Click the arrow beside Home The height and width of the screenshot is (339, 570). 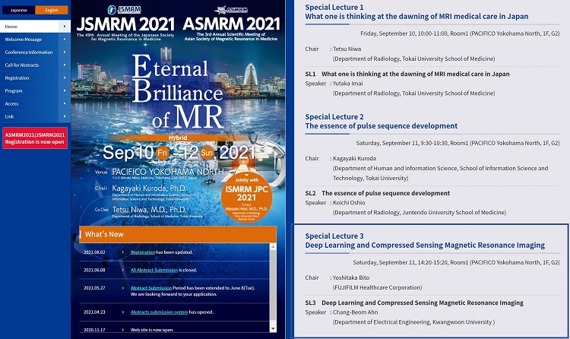pos(65,27)
